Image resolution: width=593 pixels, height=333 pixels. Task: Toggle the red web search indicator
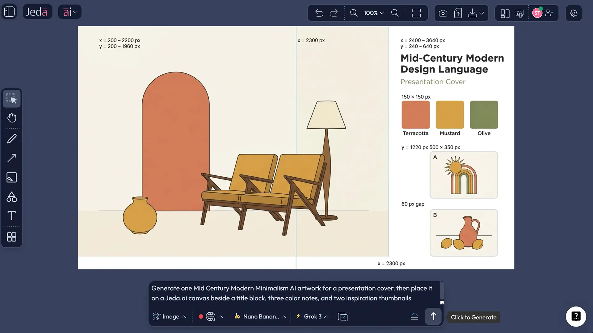(x=201, y=317)
